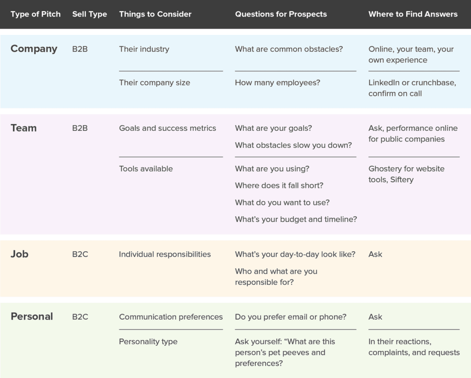471x378 pixels.
Task: Select 'LinkedIn or crunchbase, confirm on call'
Action: [x=412, y=88]
